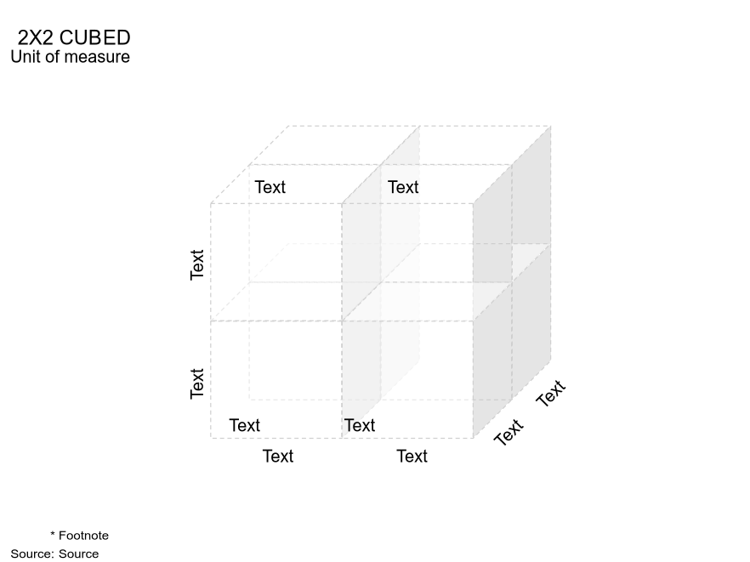Click the bottom-right 'Text' axis label below cube
This screenshot has height=562, width=750.
412,456
